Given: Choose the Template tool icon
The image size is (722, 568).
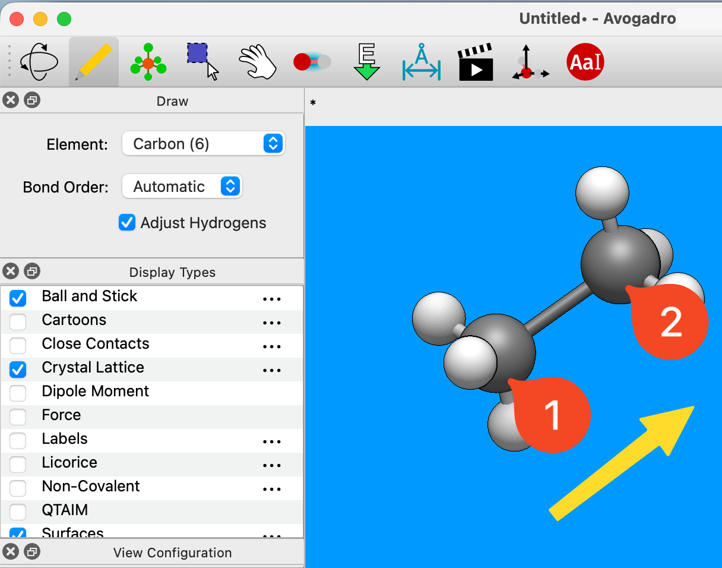Looking at the screenshot, I should 148,62.
